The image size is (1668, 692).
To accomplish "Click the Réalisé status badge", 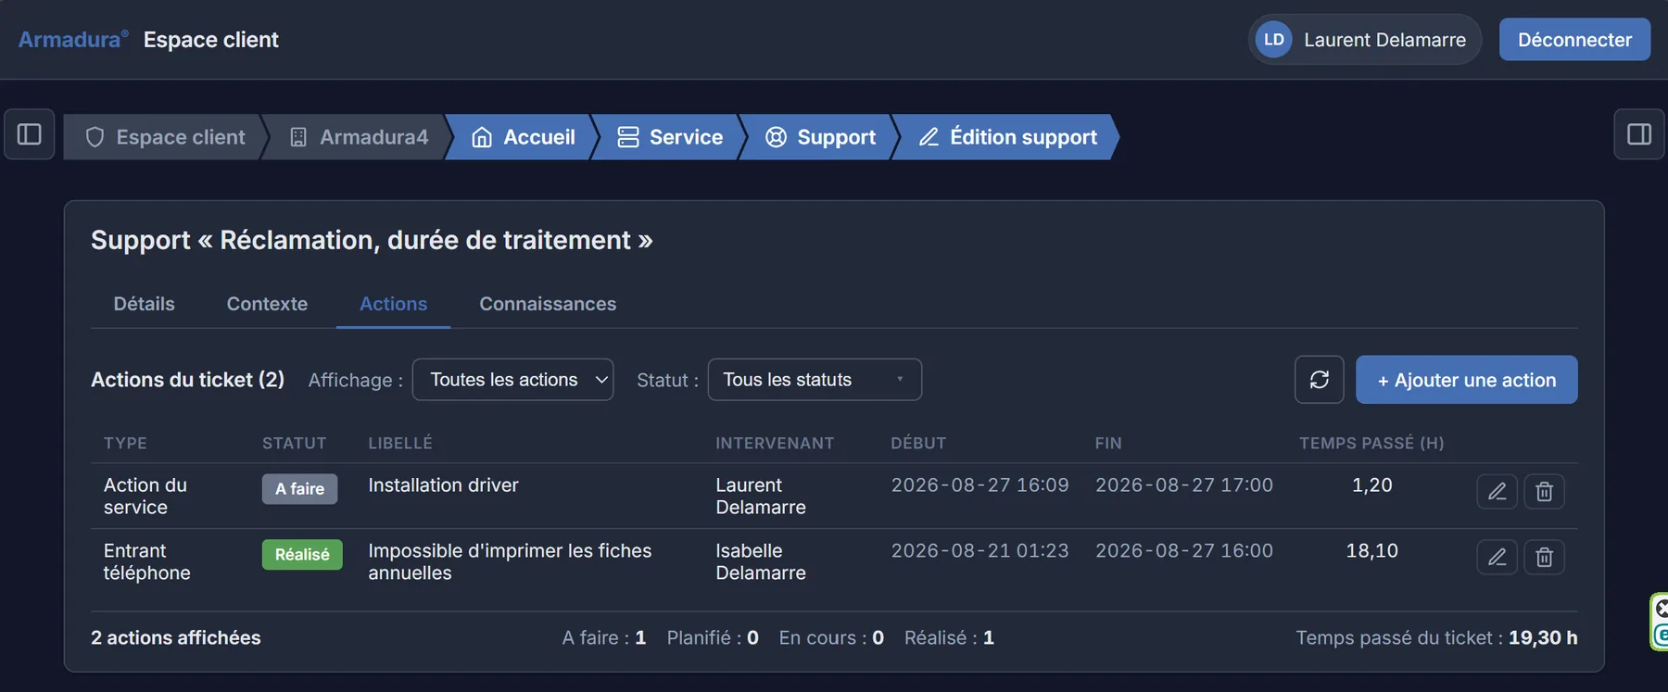I will pos(302,555).
